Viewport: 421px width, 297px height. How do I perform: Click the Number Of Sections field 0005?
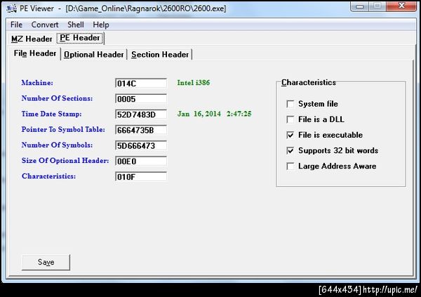click(x=141, y=99)
